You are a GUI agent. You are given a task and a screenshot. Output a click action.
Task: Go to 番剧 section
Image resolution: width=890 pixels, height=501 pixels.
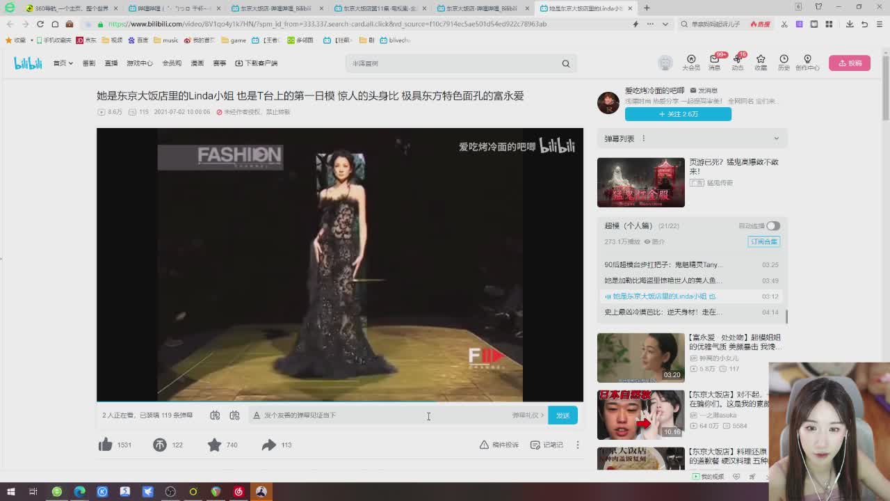pyautogui.click(x=88, y=63)
